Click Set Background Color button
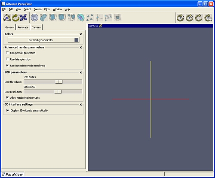The width and height of the screenshot is (215, 178). 43,40
